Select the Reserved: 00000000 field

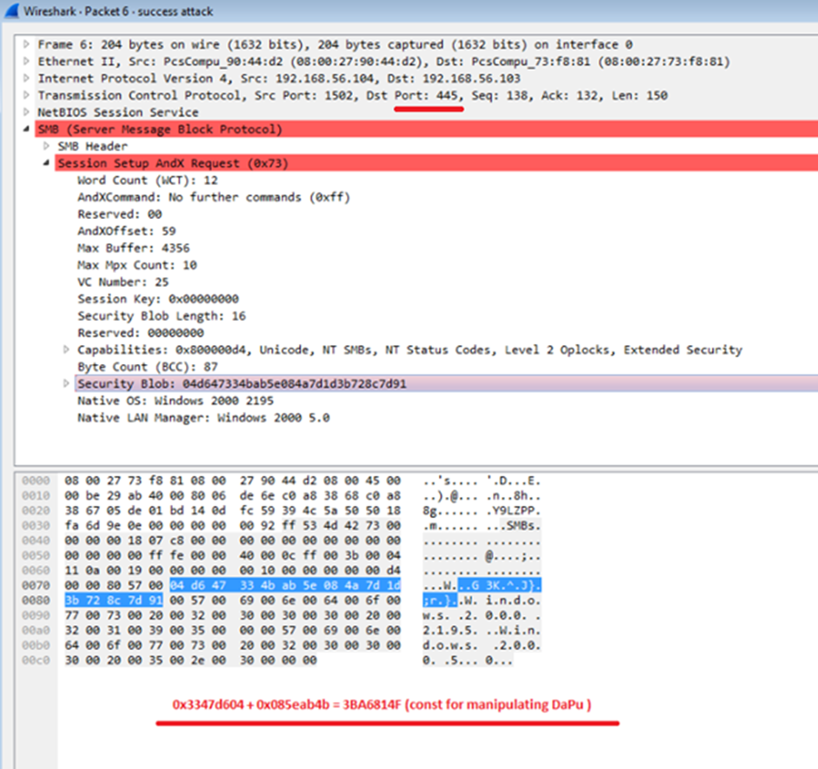[x=140, y=333]
